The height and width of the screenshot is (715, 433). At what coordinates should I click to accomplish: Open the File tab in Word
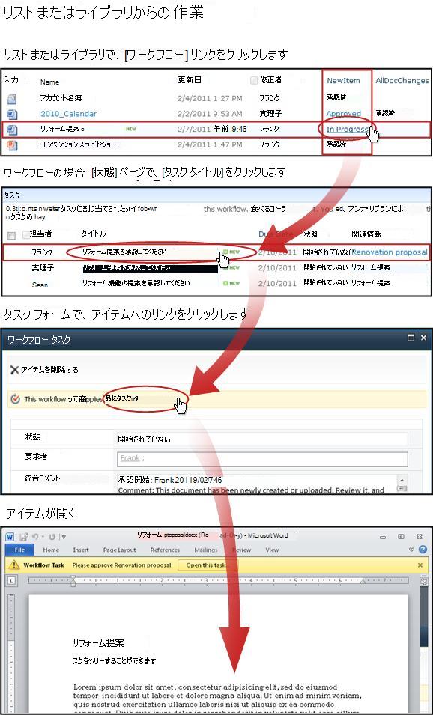tap(19, 550)
